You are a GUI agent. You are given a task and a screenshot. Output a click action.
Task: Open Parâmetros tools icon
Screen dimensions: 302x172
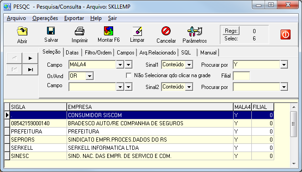pos(194,31)
